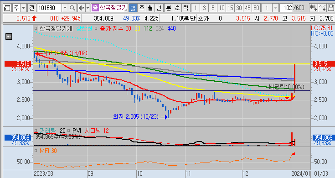Toggle the 종가 지수 moving average checkbox

click(x=96, y=28)
